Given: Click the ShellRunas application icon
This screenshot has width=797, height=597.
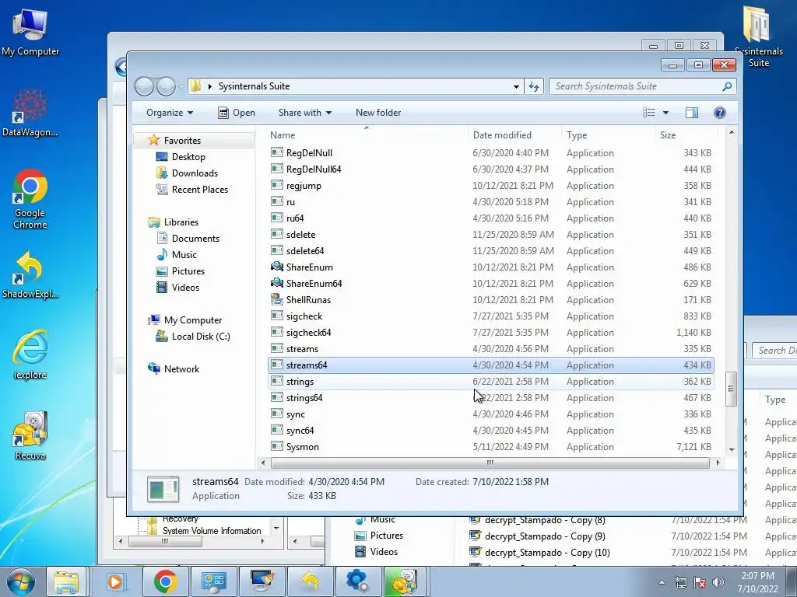Looking at the screenshot, I should (x=277, y=299).
